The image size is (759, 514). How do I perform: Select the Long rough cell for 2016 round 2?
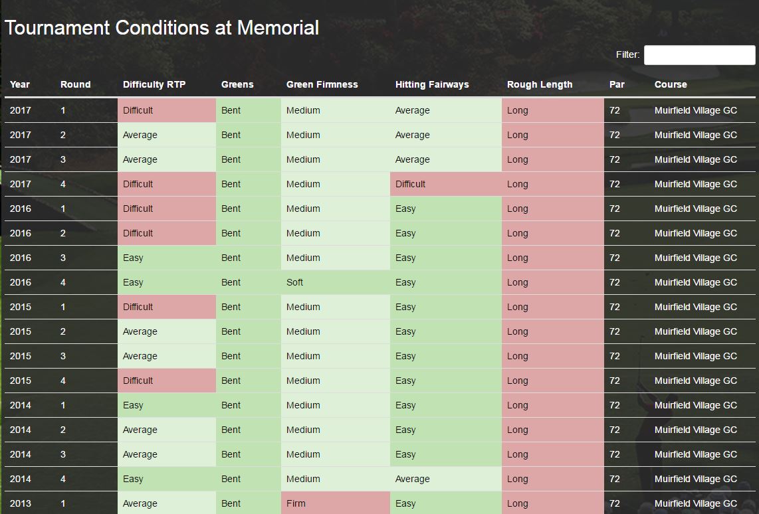pos(552,233)
